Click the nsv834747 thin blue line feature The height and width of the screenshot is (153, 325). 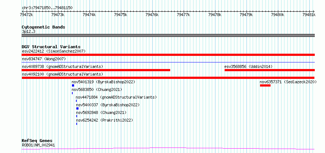point(168,62)
